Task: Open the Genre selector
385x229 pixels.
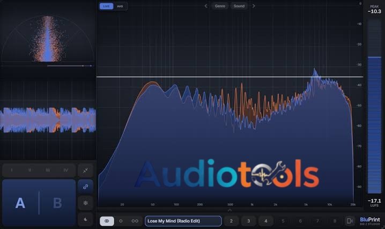Action: pos(220,6)
